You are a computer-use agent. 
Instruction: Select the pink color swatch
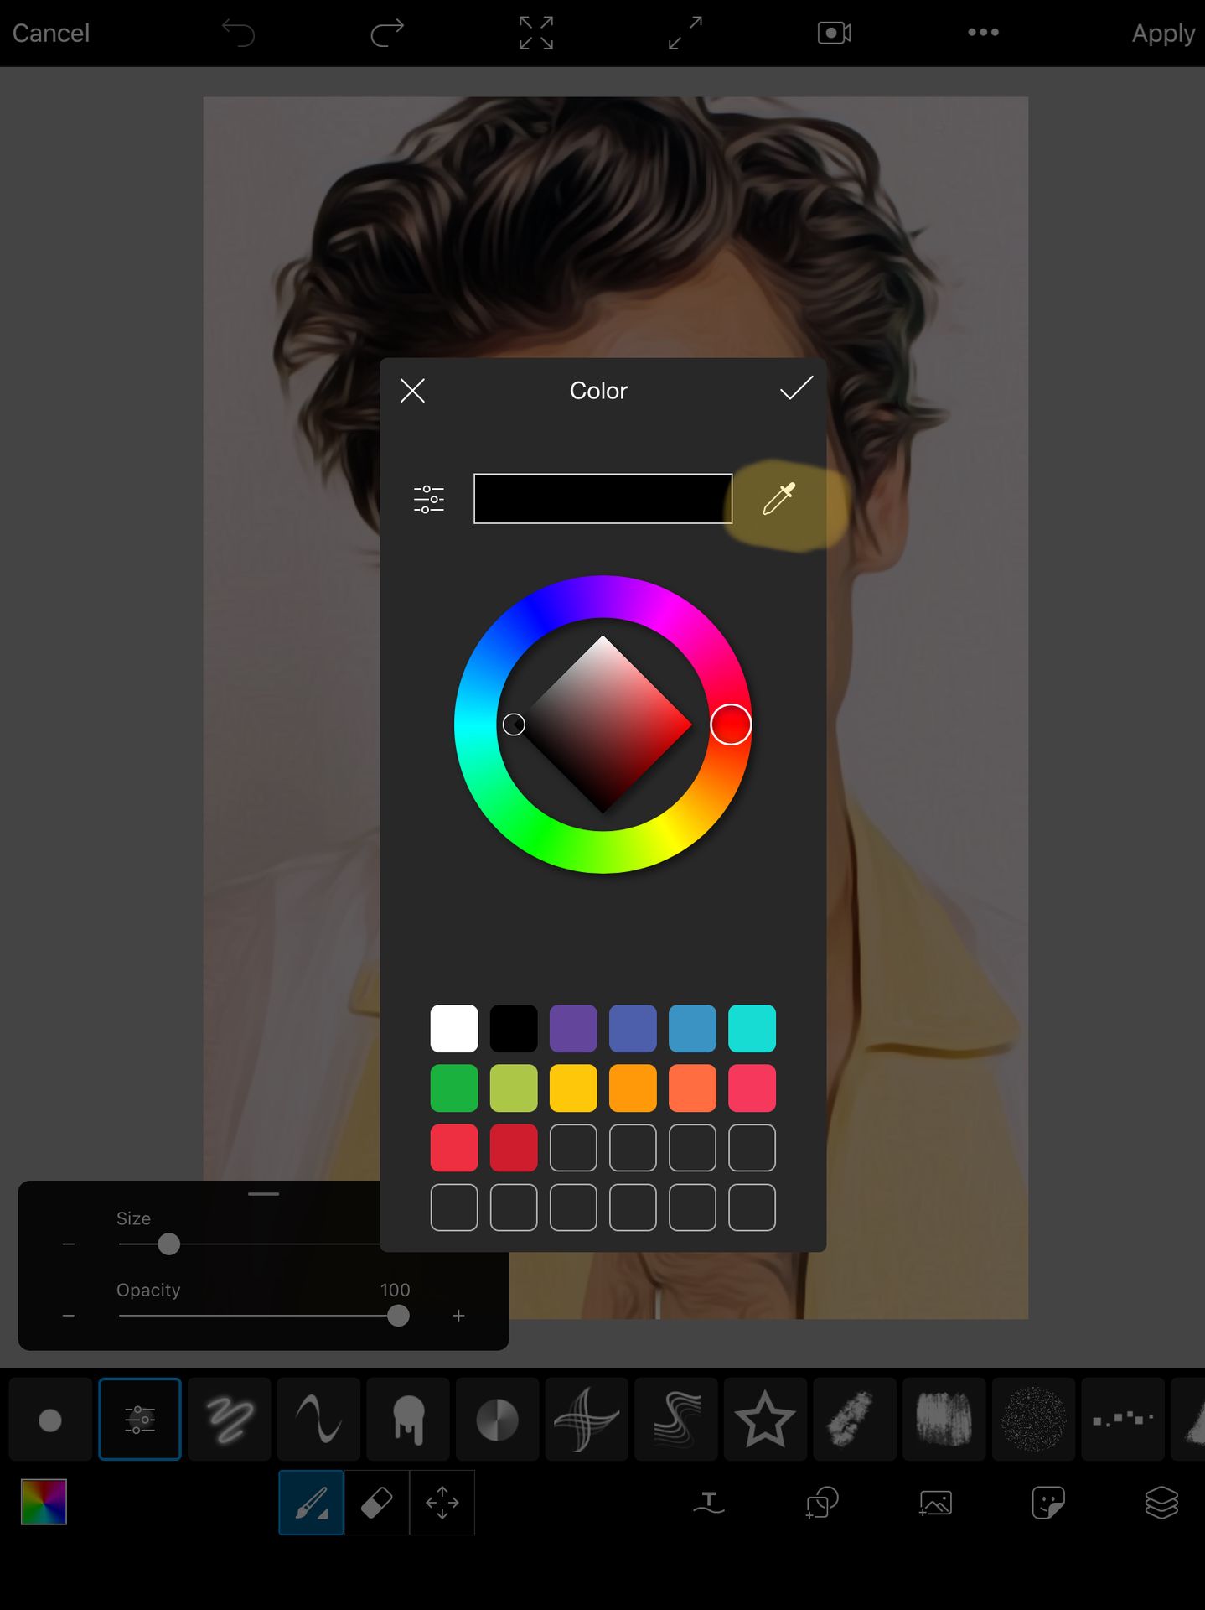[752, 1088]
